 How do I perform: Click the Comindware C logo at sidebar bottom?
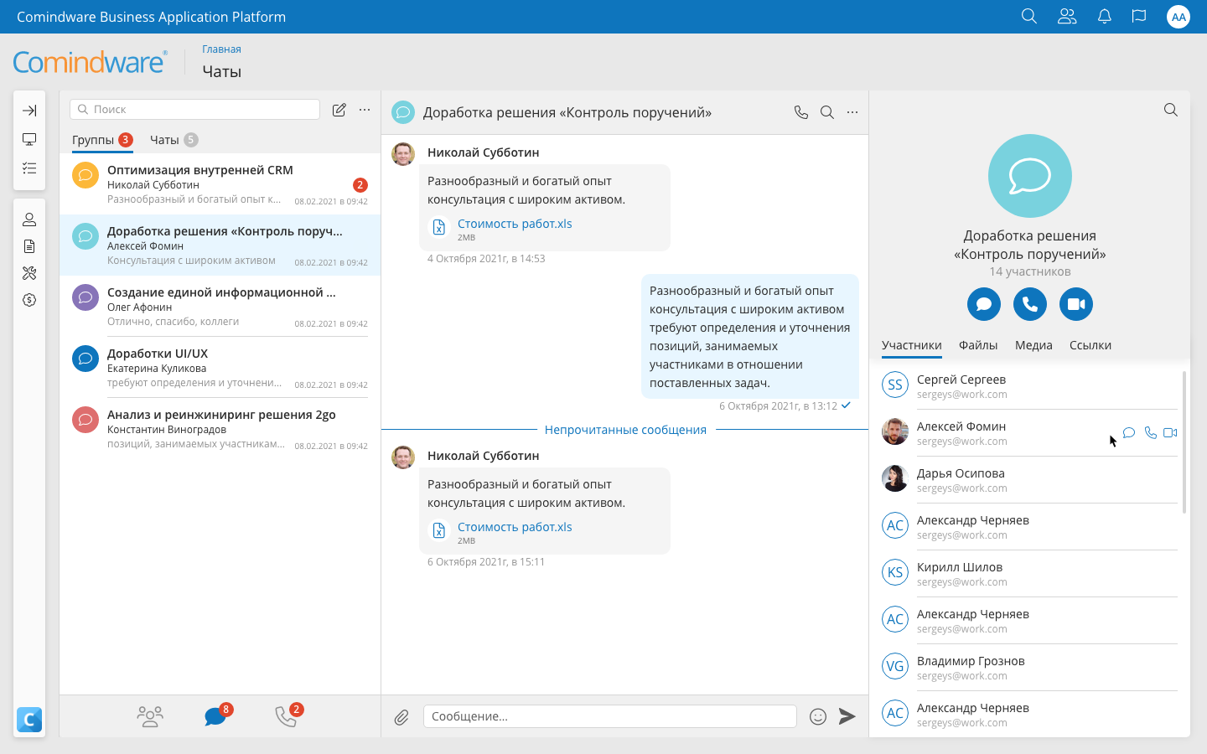tap(29, 720)
